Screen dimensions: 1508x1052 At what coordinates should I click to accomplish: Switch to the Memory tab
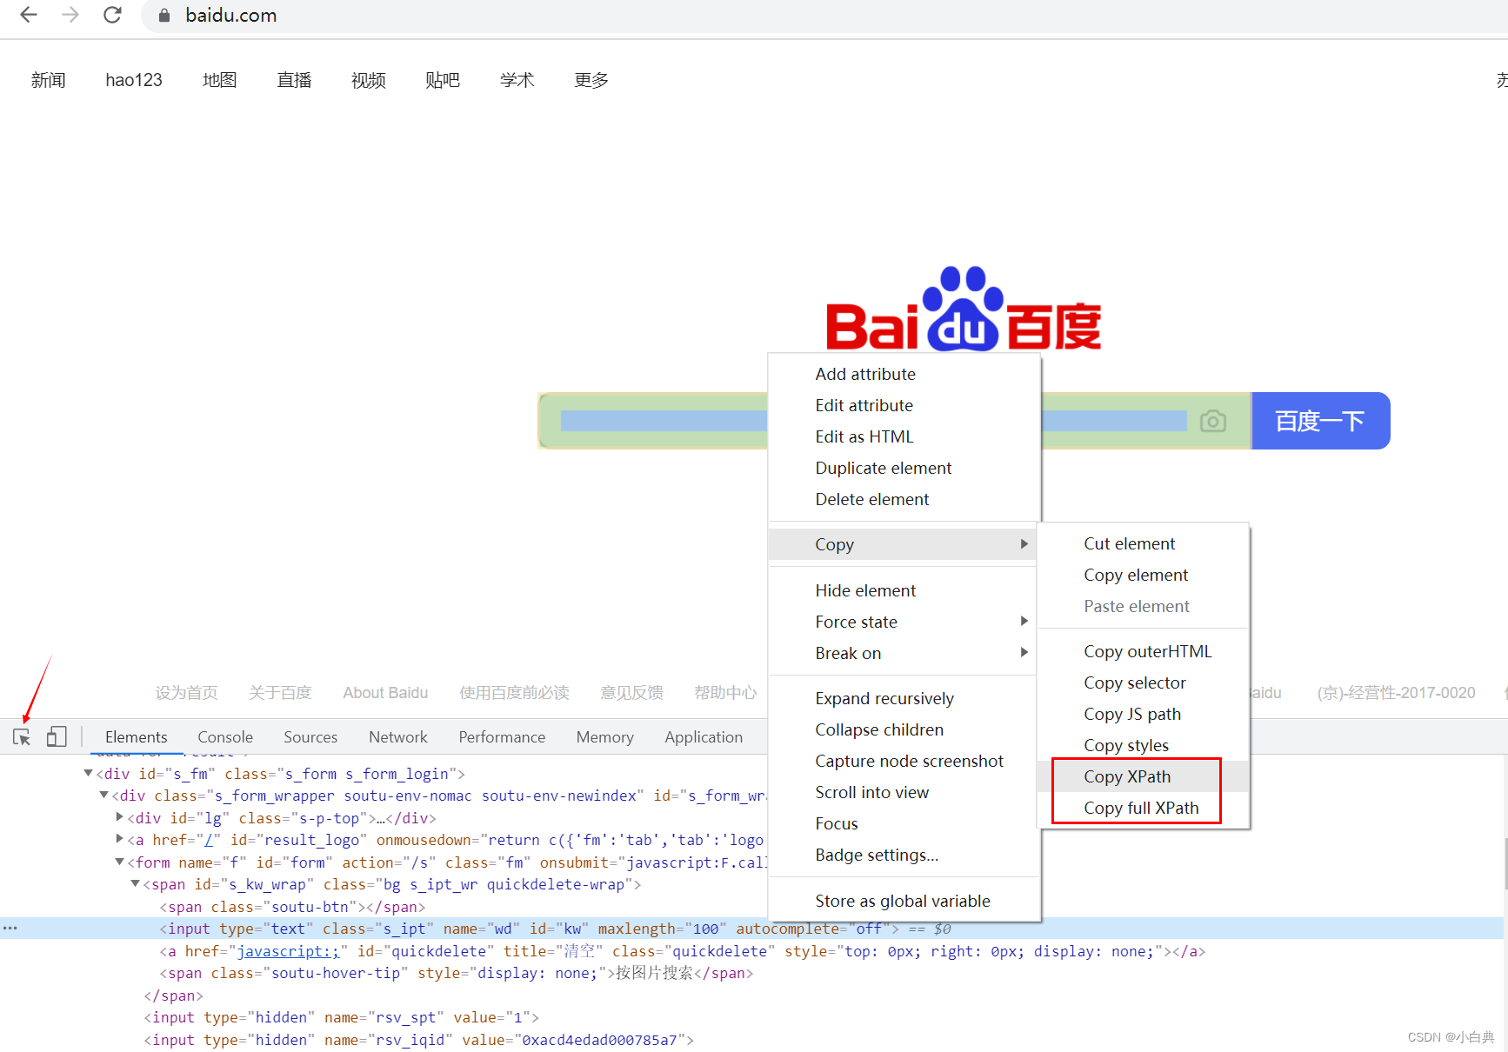(x=604, y=737)
